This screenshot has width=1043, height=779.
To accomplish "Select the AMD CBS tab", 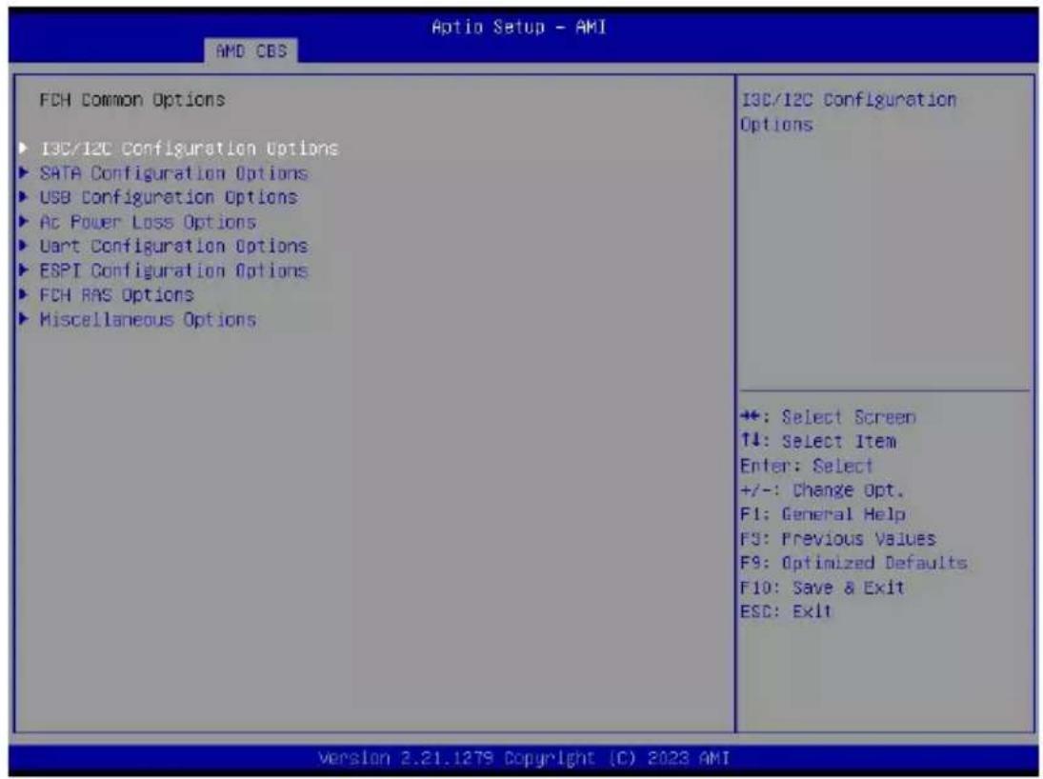I will coord(251,51).
